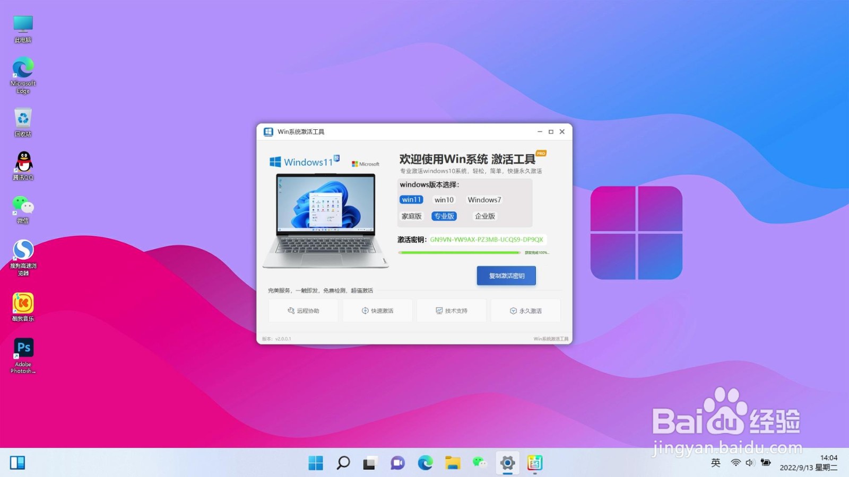Open File Explorer from taskbar

[453, 463]
